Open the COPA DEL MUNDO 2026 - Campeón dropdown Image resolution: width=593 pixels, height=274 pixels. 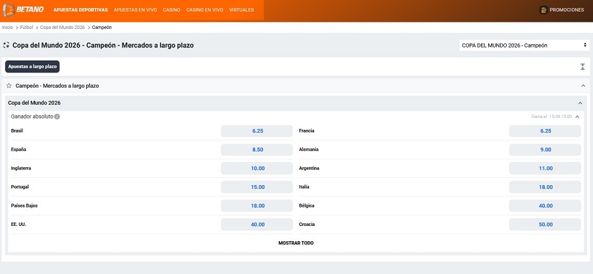click(x=524, y=45)
